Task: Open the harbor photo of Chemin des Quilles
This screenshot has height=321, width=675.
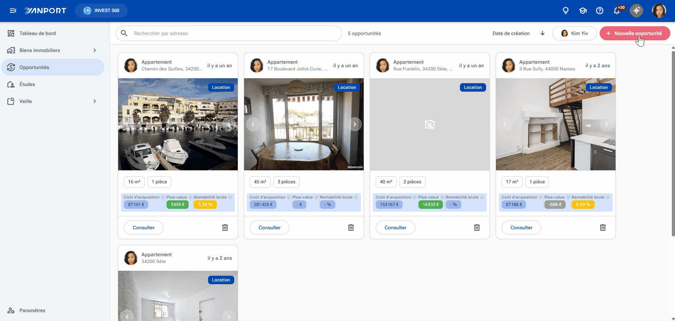Action: coord(178,124)
